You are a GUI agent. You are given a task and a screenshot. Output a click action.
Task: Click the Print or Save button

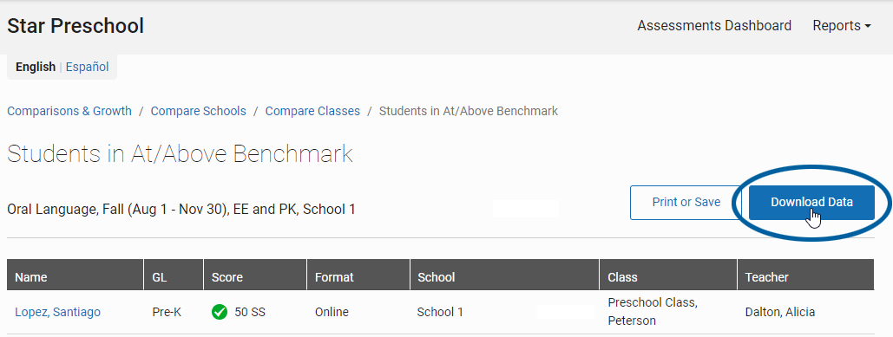click(x=686, y=203)
